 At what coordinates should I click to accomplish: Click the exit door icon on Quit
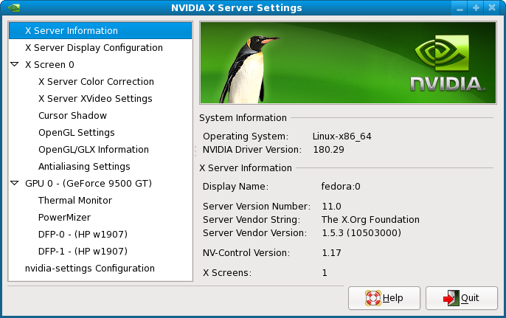tap(451, 298)
